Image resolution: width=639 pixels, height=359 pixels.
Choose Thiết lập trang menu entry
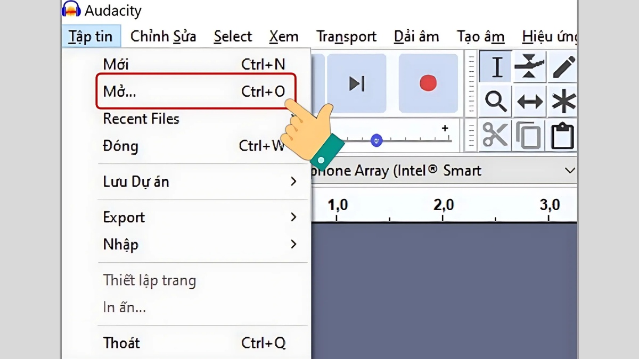pos(203,280)
